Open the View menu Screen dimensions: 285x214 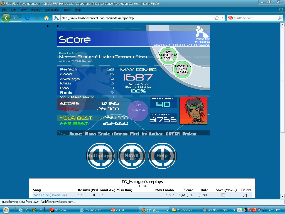pos(23,10)
